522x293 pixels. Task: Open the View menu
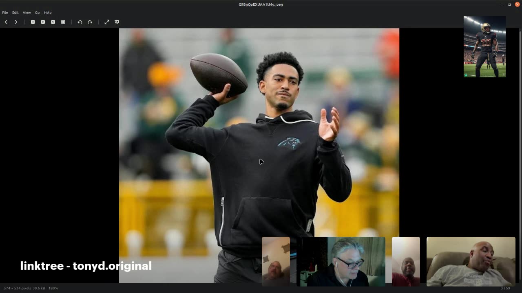(27, 13)
